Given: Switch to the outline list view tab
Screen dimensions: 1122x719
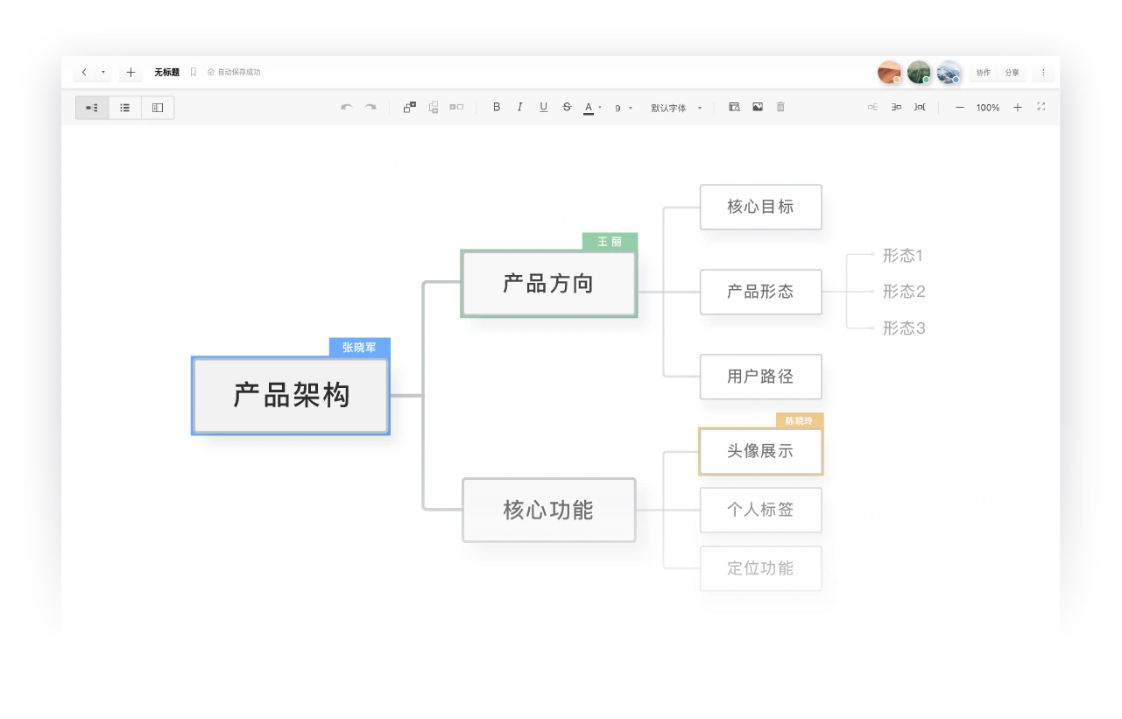Looking at the screenshot, I should (x=125, y=108).
